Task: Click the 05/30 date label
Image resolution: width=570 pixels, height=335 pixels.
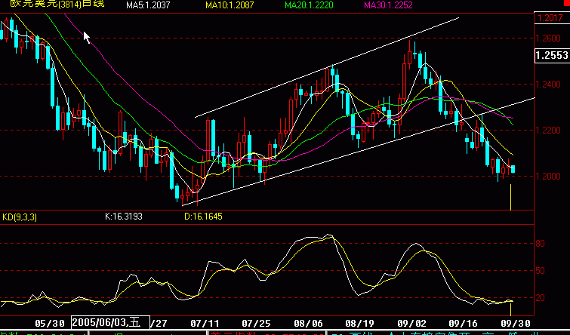Action: (50, 323)
